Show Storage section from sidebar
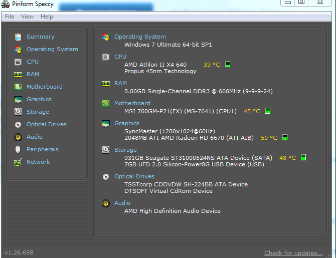The image size is (336, 258). [x=38, y=112]
